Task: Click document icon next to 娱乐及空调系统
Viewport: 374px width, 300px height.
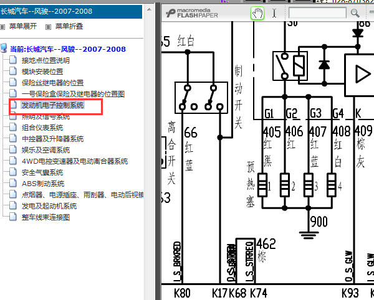Action: pos(13,149)
